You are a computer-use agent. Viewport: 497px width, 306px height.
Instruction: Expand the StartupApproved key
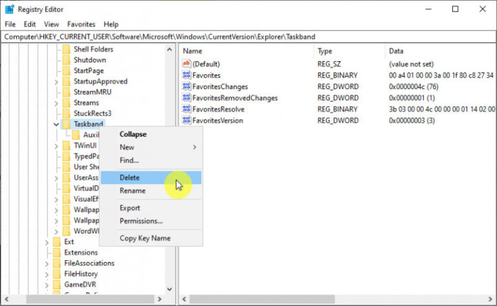56,81
